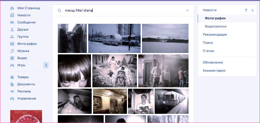
Task: Click the Товары shopping bag icon
Action: [x=12, y=77]
